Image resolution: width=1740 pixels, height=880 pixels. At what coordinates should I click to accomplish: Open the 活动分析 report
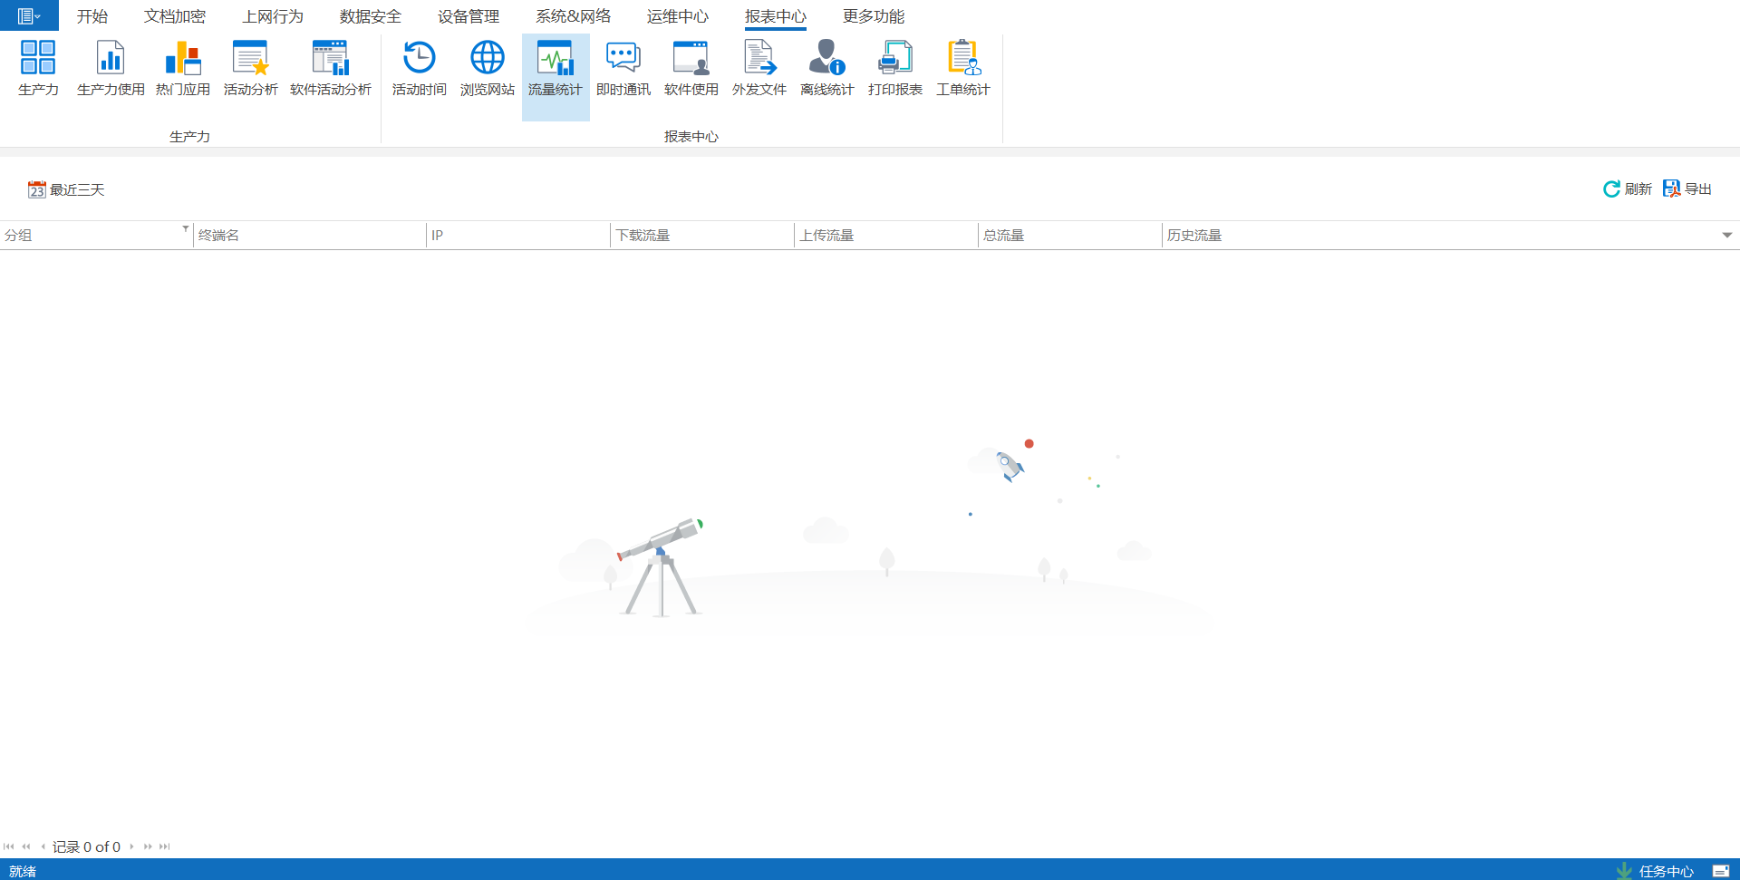tap(250, 69)
